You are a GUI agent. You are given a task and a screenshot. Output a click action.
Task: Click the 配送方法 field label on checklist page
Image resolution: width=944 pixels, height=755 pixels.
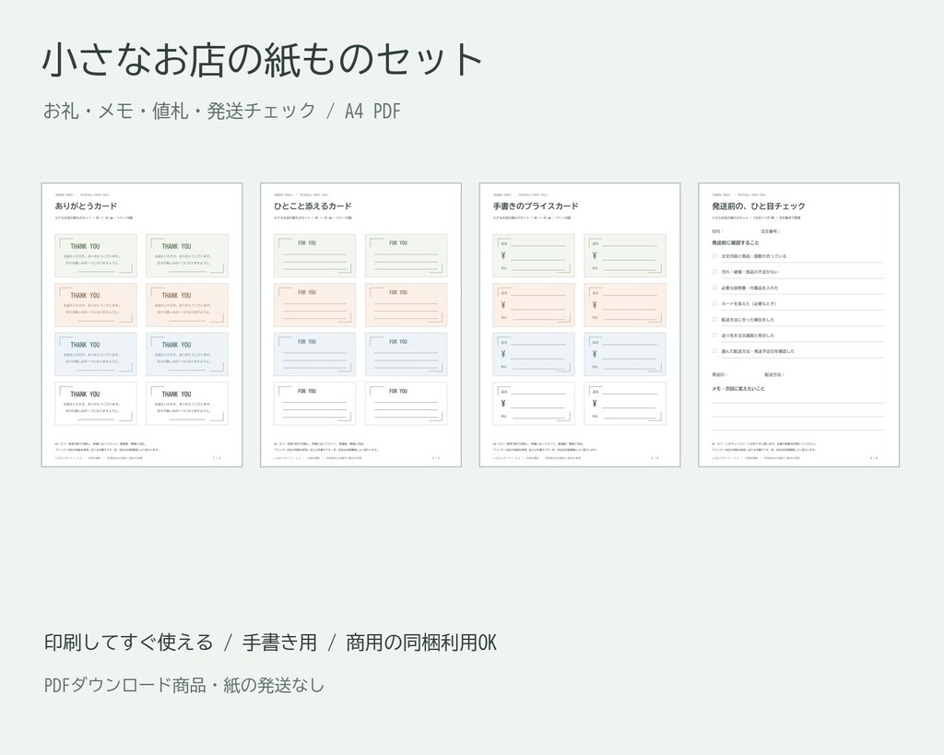click(x=773, y=374)
